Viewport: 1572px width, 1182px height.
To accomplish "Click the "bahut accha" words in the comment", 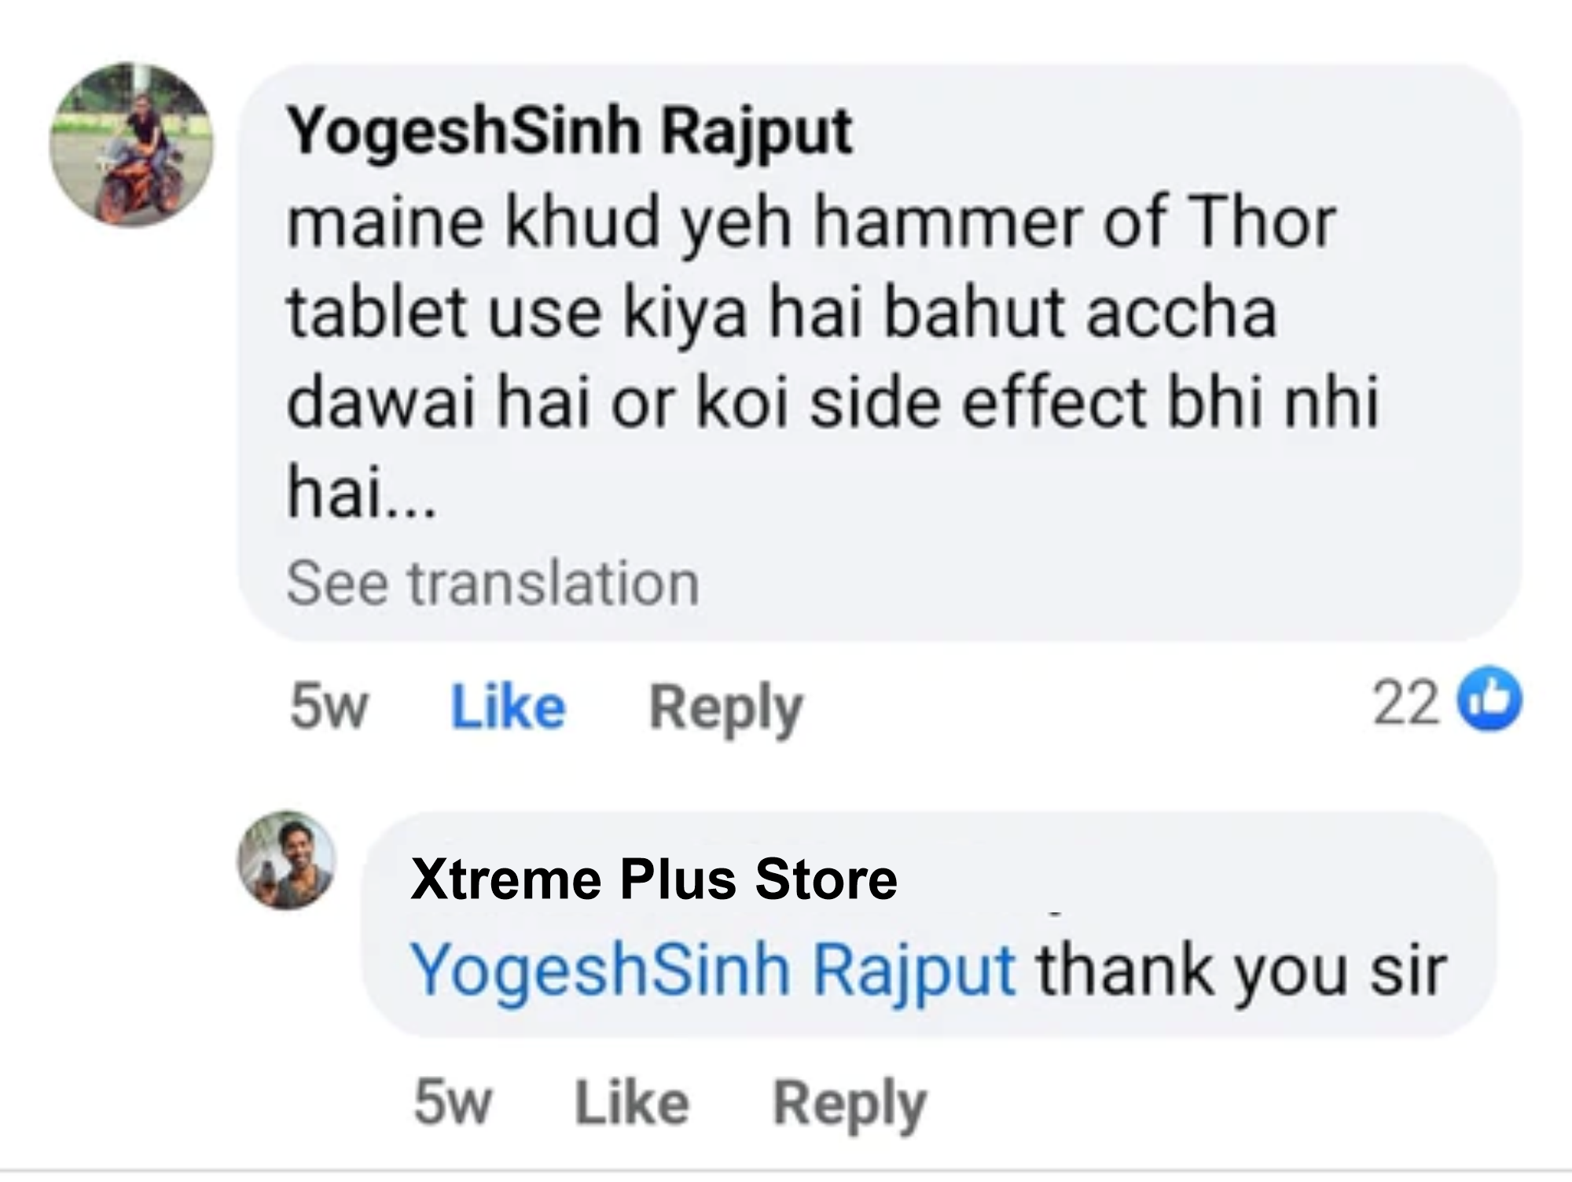I will pyautogui.click(x=1080, y=312).
